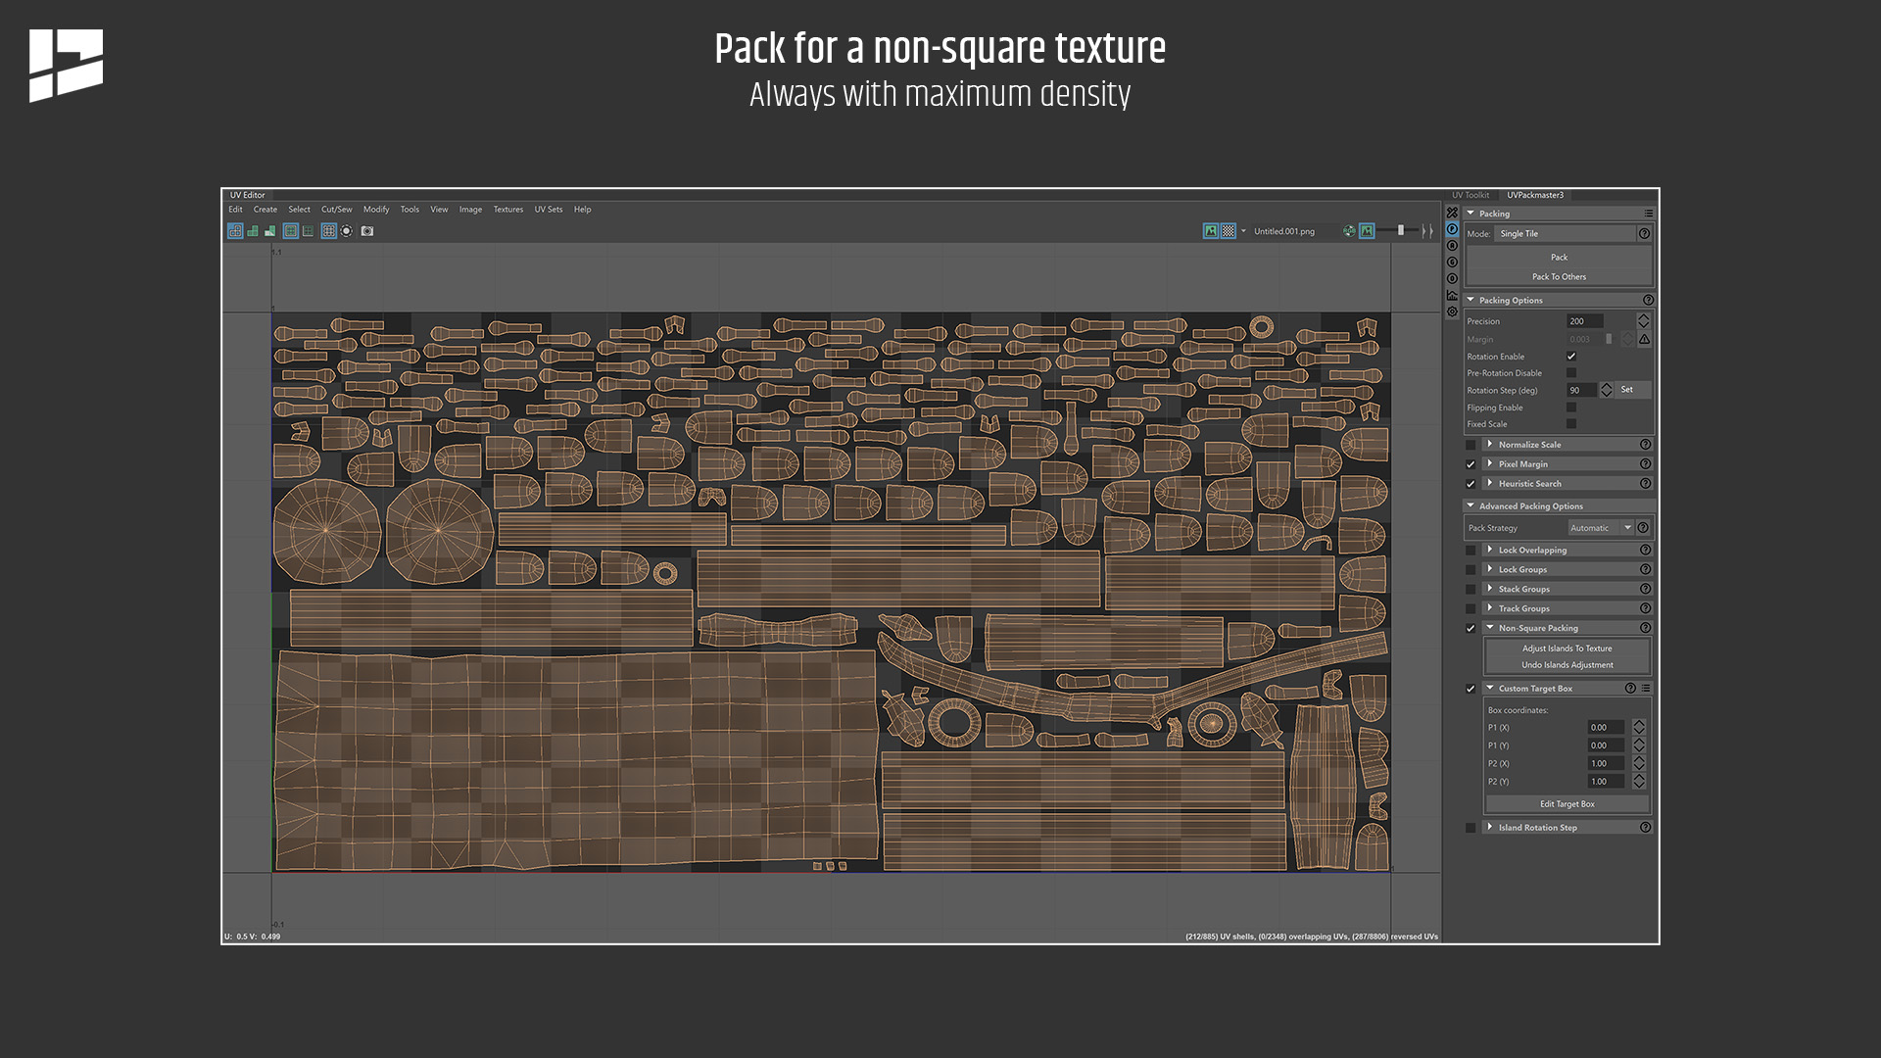1881x1058 pixels.
Task: Click the RGB channels icon near Untitled.001.png
Action: point(1349,231)
